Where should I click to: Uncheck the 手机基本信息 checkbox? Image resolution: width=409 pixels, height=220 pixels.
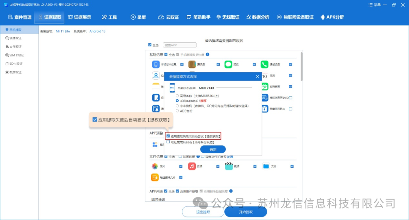click(x=182, y=64)
